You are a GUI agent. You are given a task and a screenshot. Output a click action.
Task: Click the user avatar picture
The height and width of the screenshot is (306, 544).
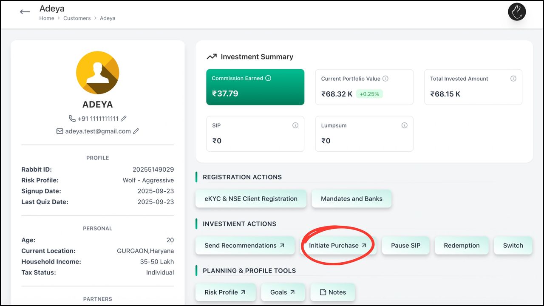point(98,73)
